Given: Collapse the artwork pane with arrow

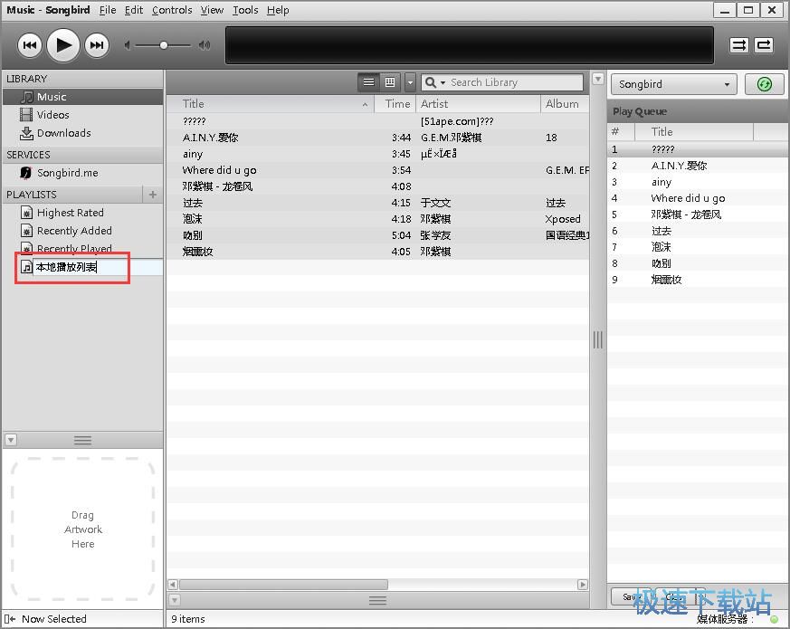Looking at the screenshot, I should (x=11, y=440).
